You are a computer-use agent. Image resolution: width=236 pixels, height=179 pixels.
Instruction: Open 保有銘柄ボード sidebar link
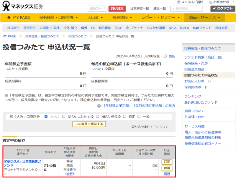(196, 87)
